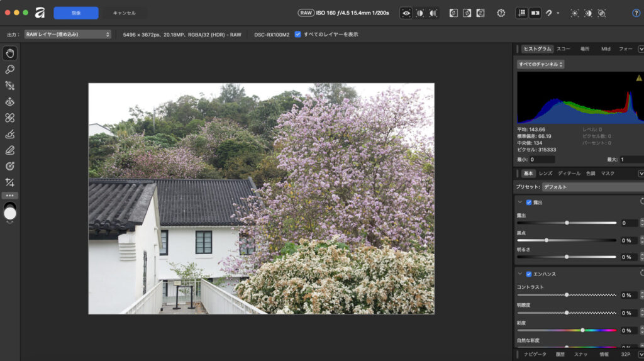This screenshot has width=644, height=361.
Task: Click the split view compare icon
Action: click(x=419, y=13)
